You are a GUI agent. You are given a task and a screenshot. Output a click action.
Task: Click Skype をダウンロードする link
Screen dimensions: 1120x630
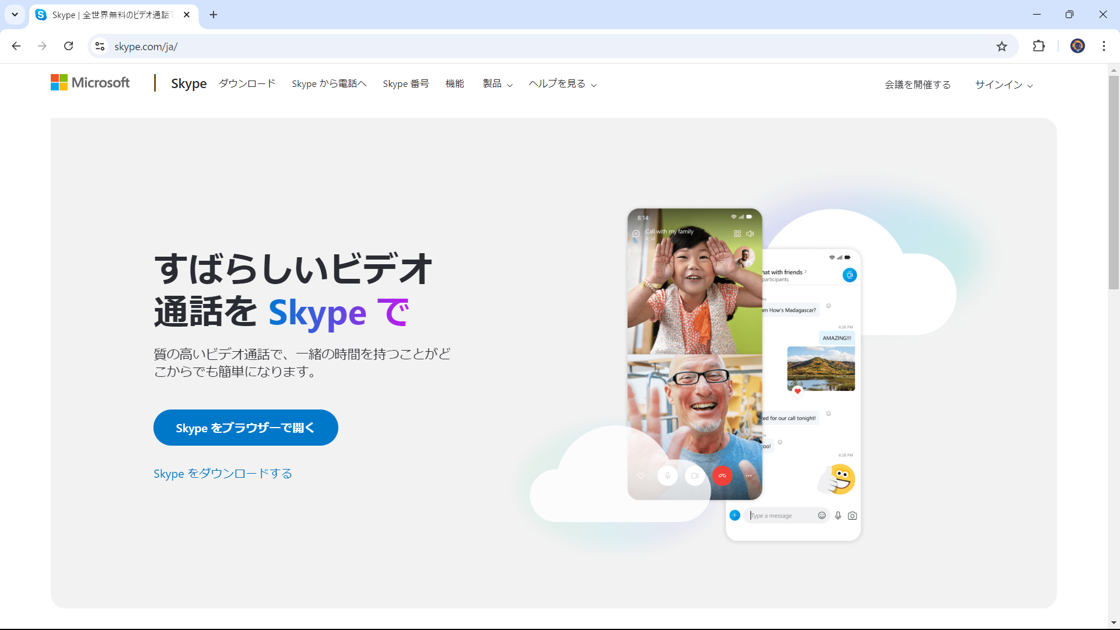(223, 474)
